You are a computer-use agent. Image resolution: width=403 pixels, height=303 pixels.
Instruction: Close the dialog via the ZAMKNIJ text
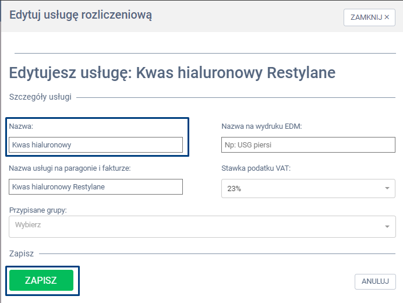(366, 17)
